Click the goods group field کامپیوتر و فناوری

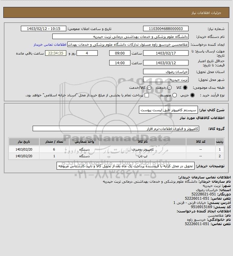coord(116,129)
